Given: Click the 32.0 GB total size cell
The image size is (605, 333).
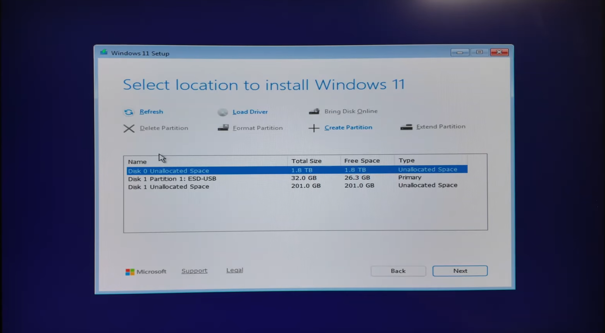Looking at the screenshot, I should click(x=304, y=178).
